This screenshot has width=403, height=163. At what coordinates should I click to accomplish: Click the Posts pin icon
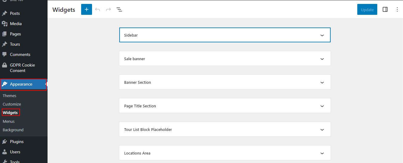[x=5, y=13]
